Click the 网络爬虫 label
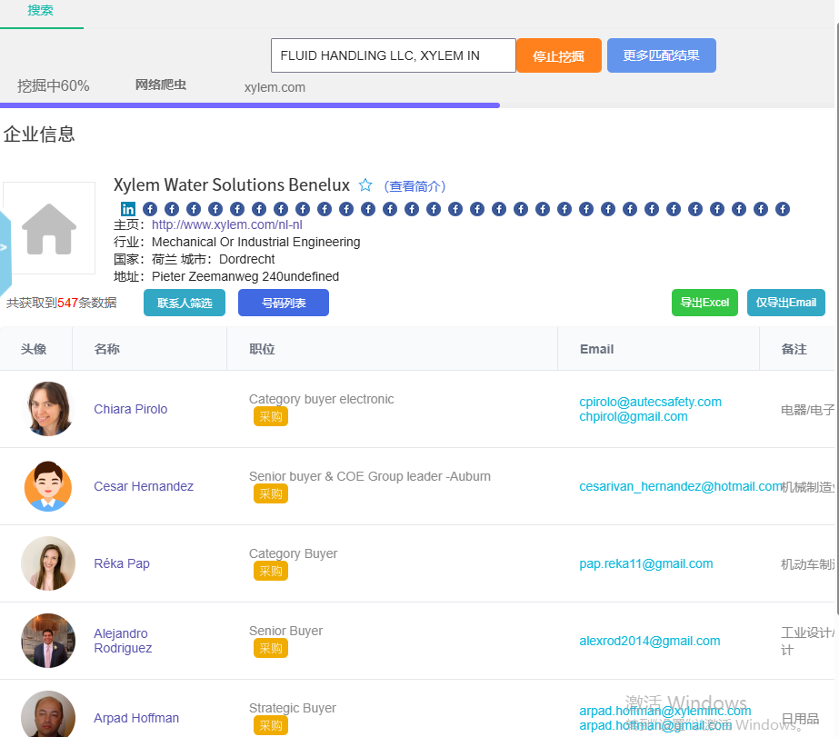Image resolution: width=839 pixels, height=737 pixels. pos(161,85)
